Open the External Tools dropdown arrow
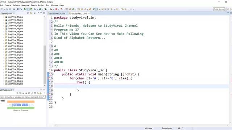This screenshot has height=130, width=232. click(x=53, y=9)
